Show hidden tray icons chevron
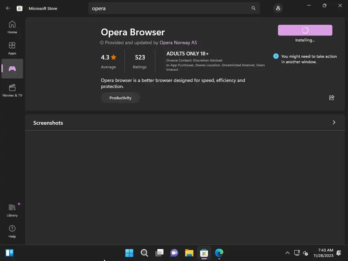348x261 pixels. [287, 253]
